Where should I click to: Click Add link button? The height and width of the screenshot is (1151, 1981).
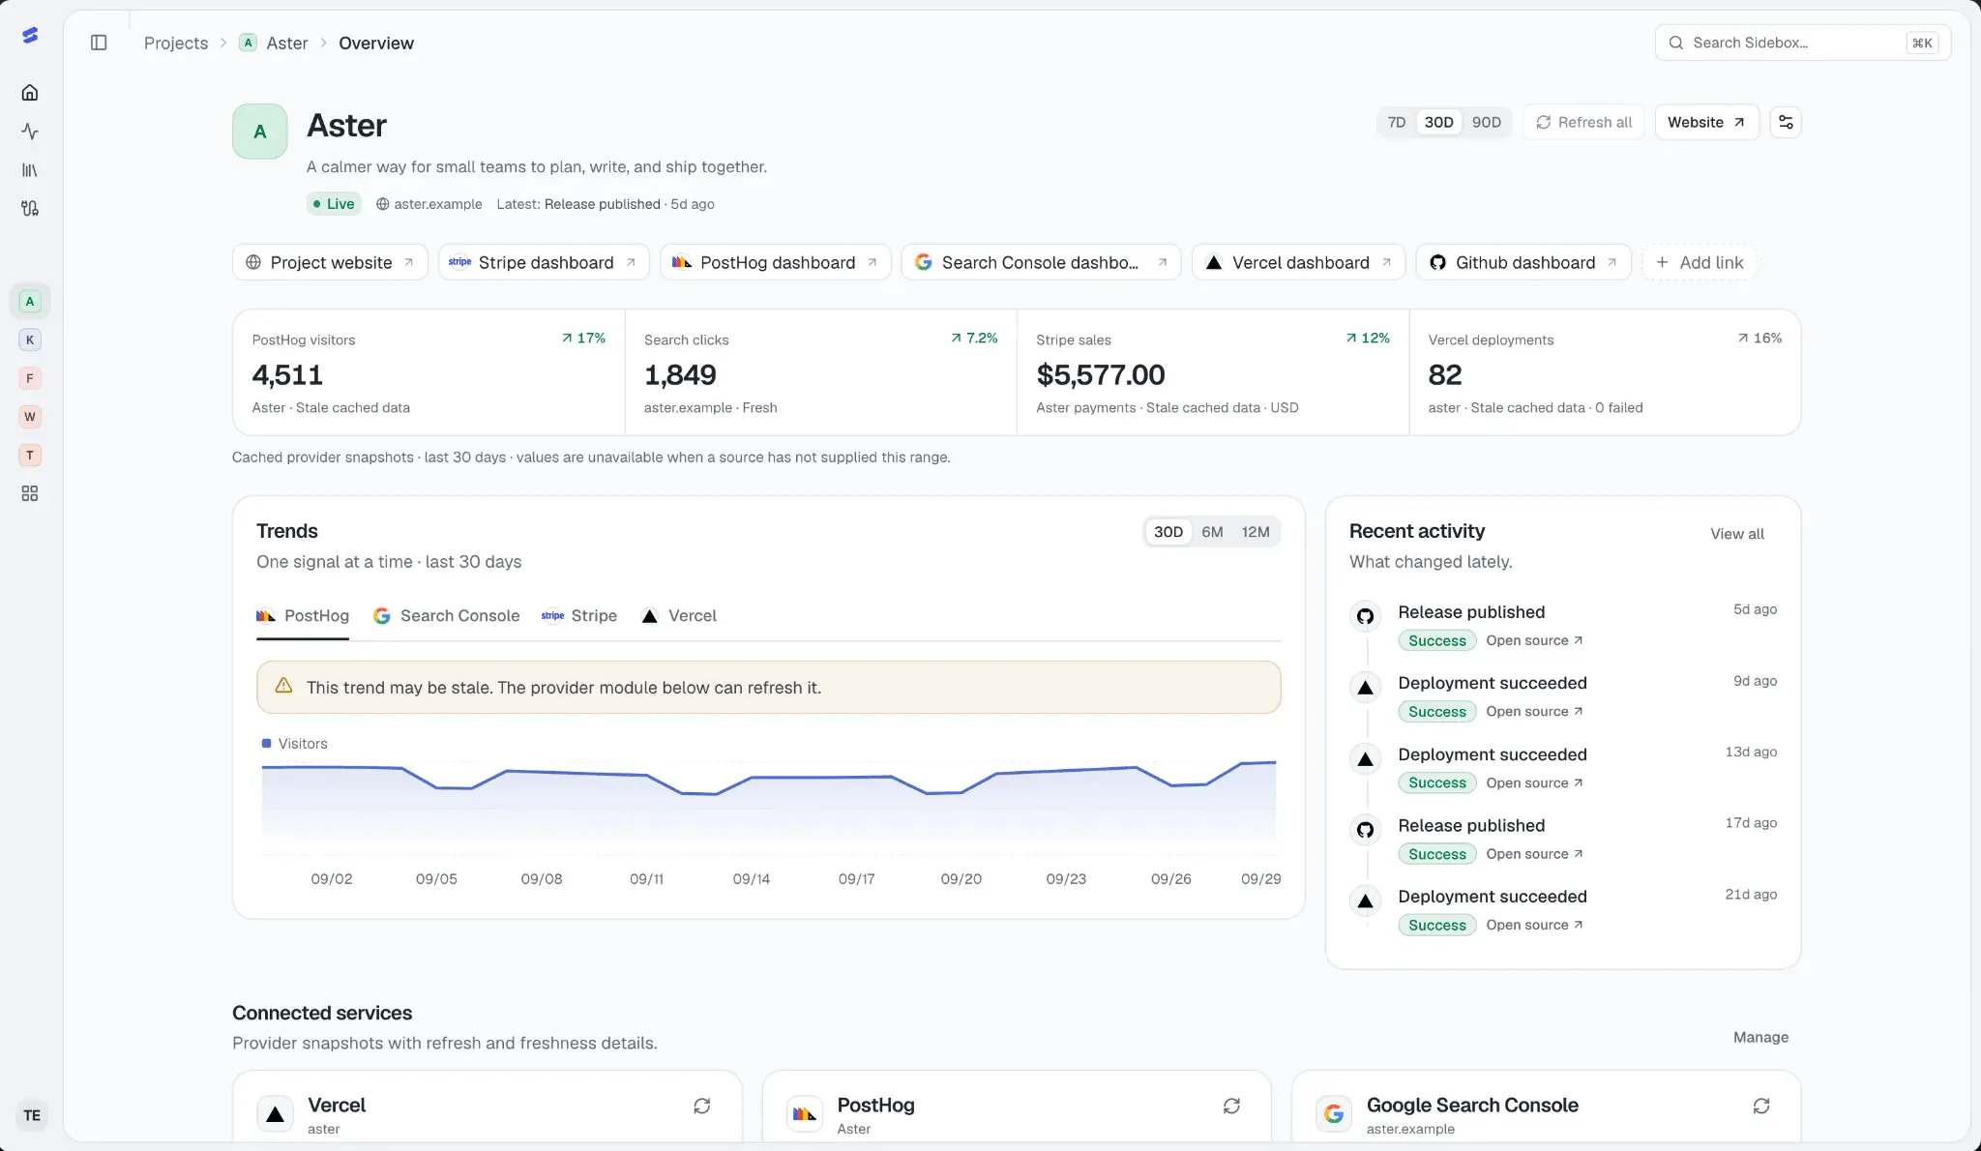tap(1700, 263)
